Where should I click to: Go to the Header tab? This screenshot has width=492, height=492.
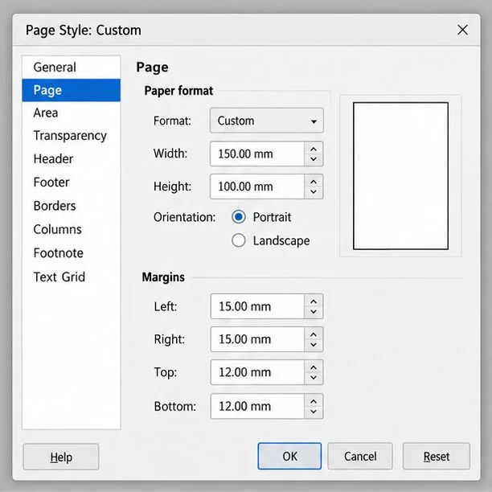(x=72, y=158)
